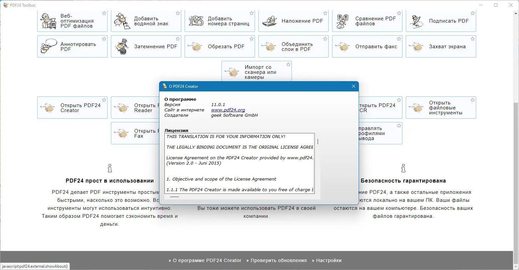Open the manage output profiles (профилями вывода) tile
This screenshot has width=519, height=270.
click(x=380, y=133)
